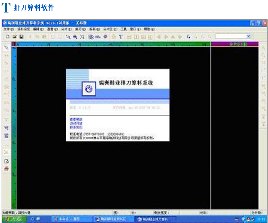This screenshot has height=223, width=268.
Task: Switch to the middle document taskbar button
Action: point(113,219)
